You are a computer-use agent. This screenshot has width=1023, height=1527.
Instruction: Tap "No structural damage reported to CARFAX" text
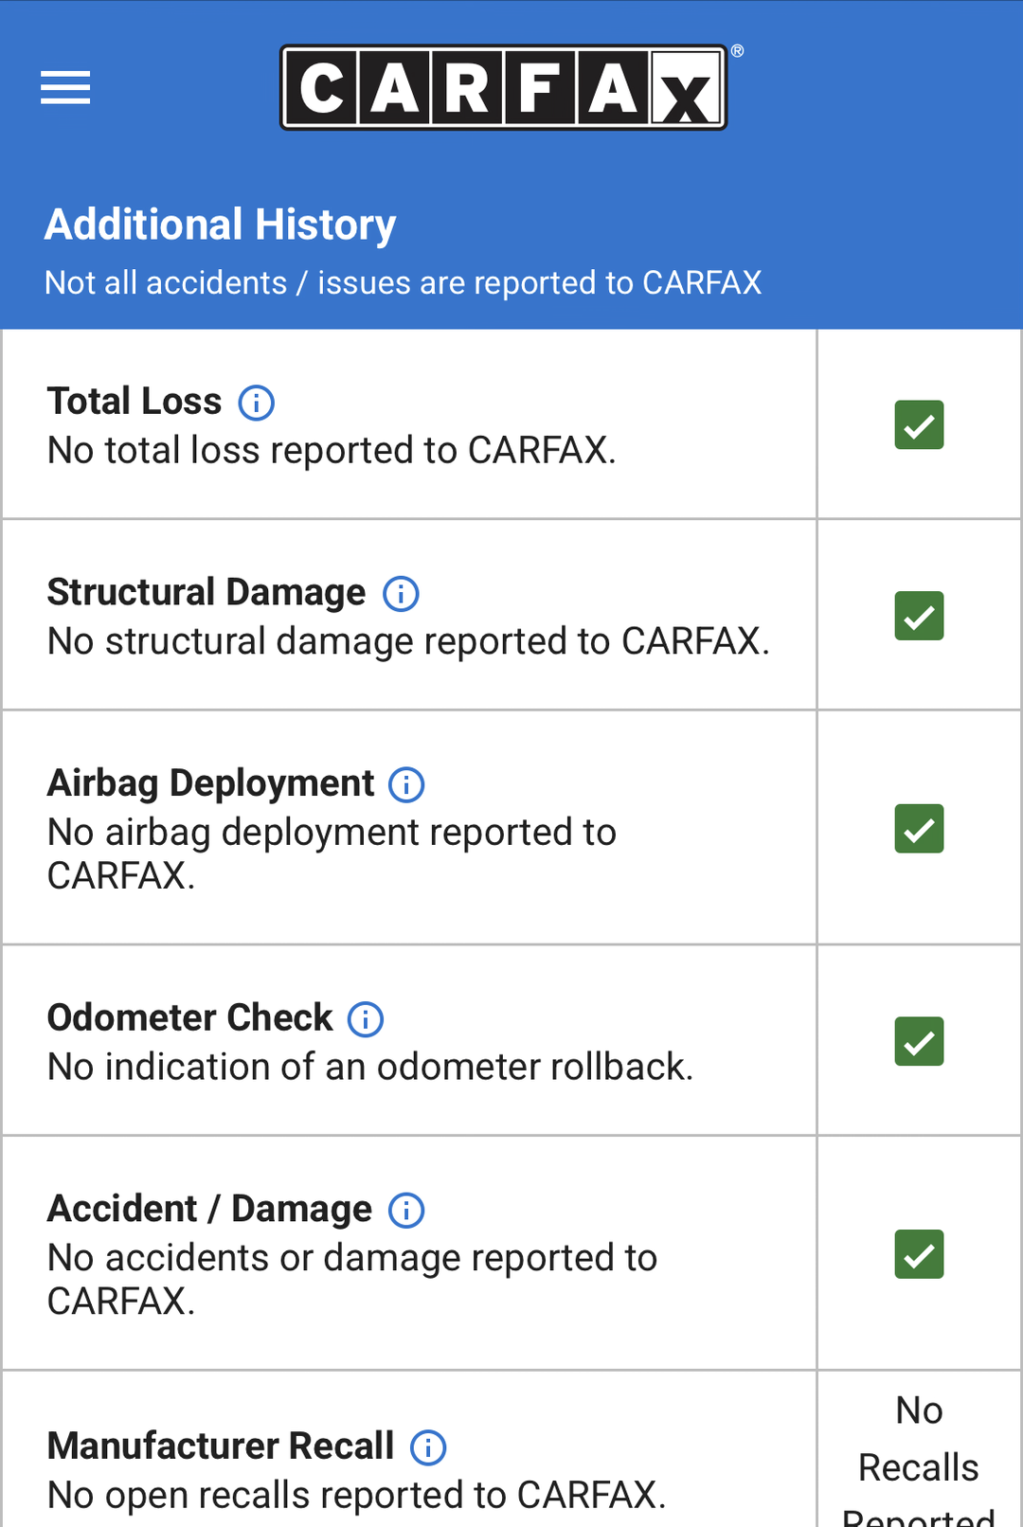click(x=408, y=641)
